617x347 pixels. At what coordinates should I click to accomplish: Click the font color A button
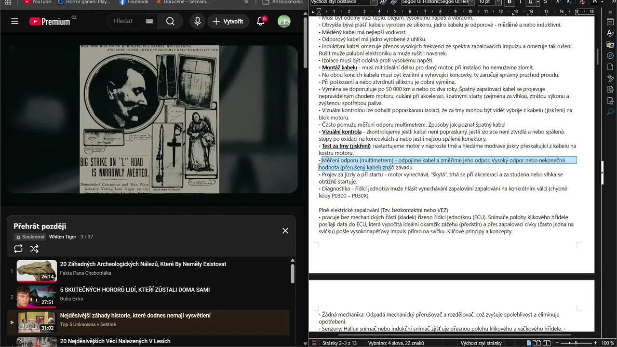[595, 2]
